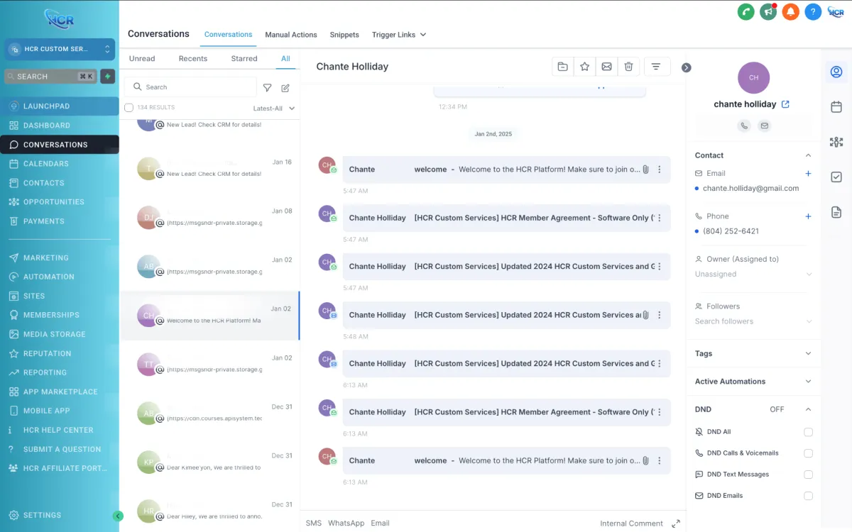
Task: Switch to Starred tab
Action: tap(244, 59)
